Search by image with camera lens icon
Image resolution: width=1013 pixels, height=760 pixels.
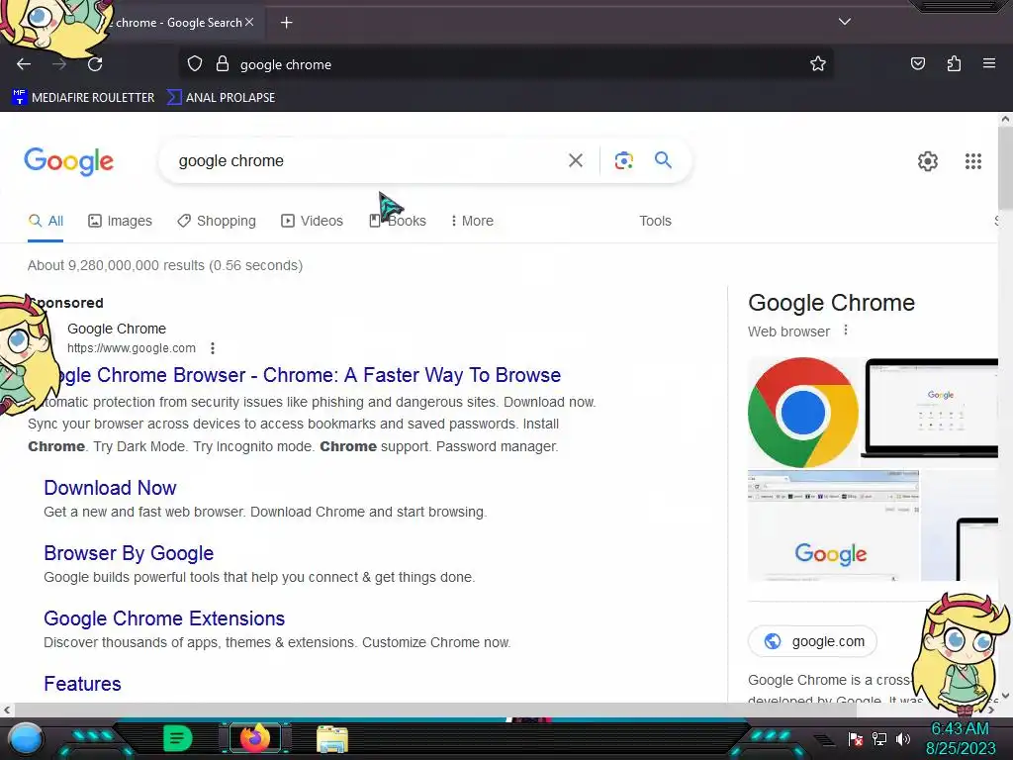pos(623,160)
